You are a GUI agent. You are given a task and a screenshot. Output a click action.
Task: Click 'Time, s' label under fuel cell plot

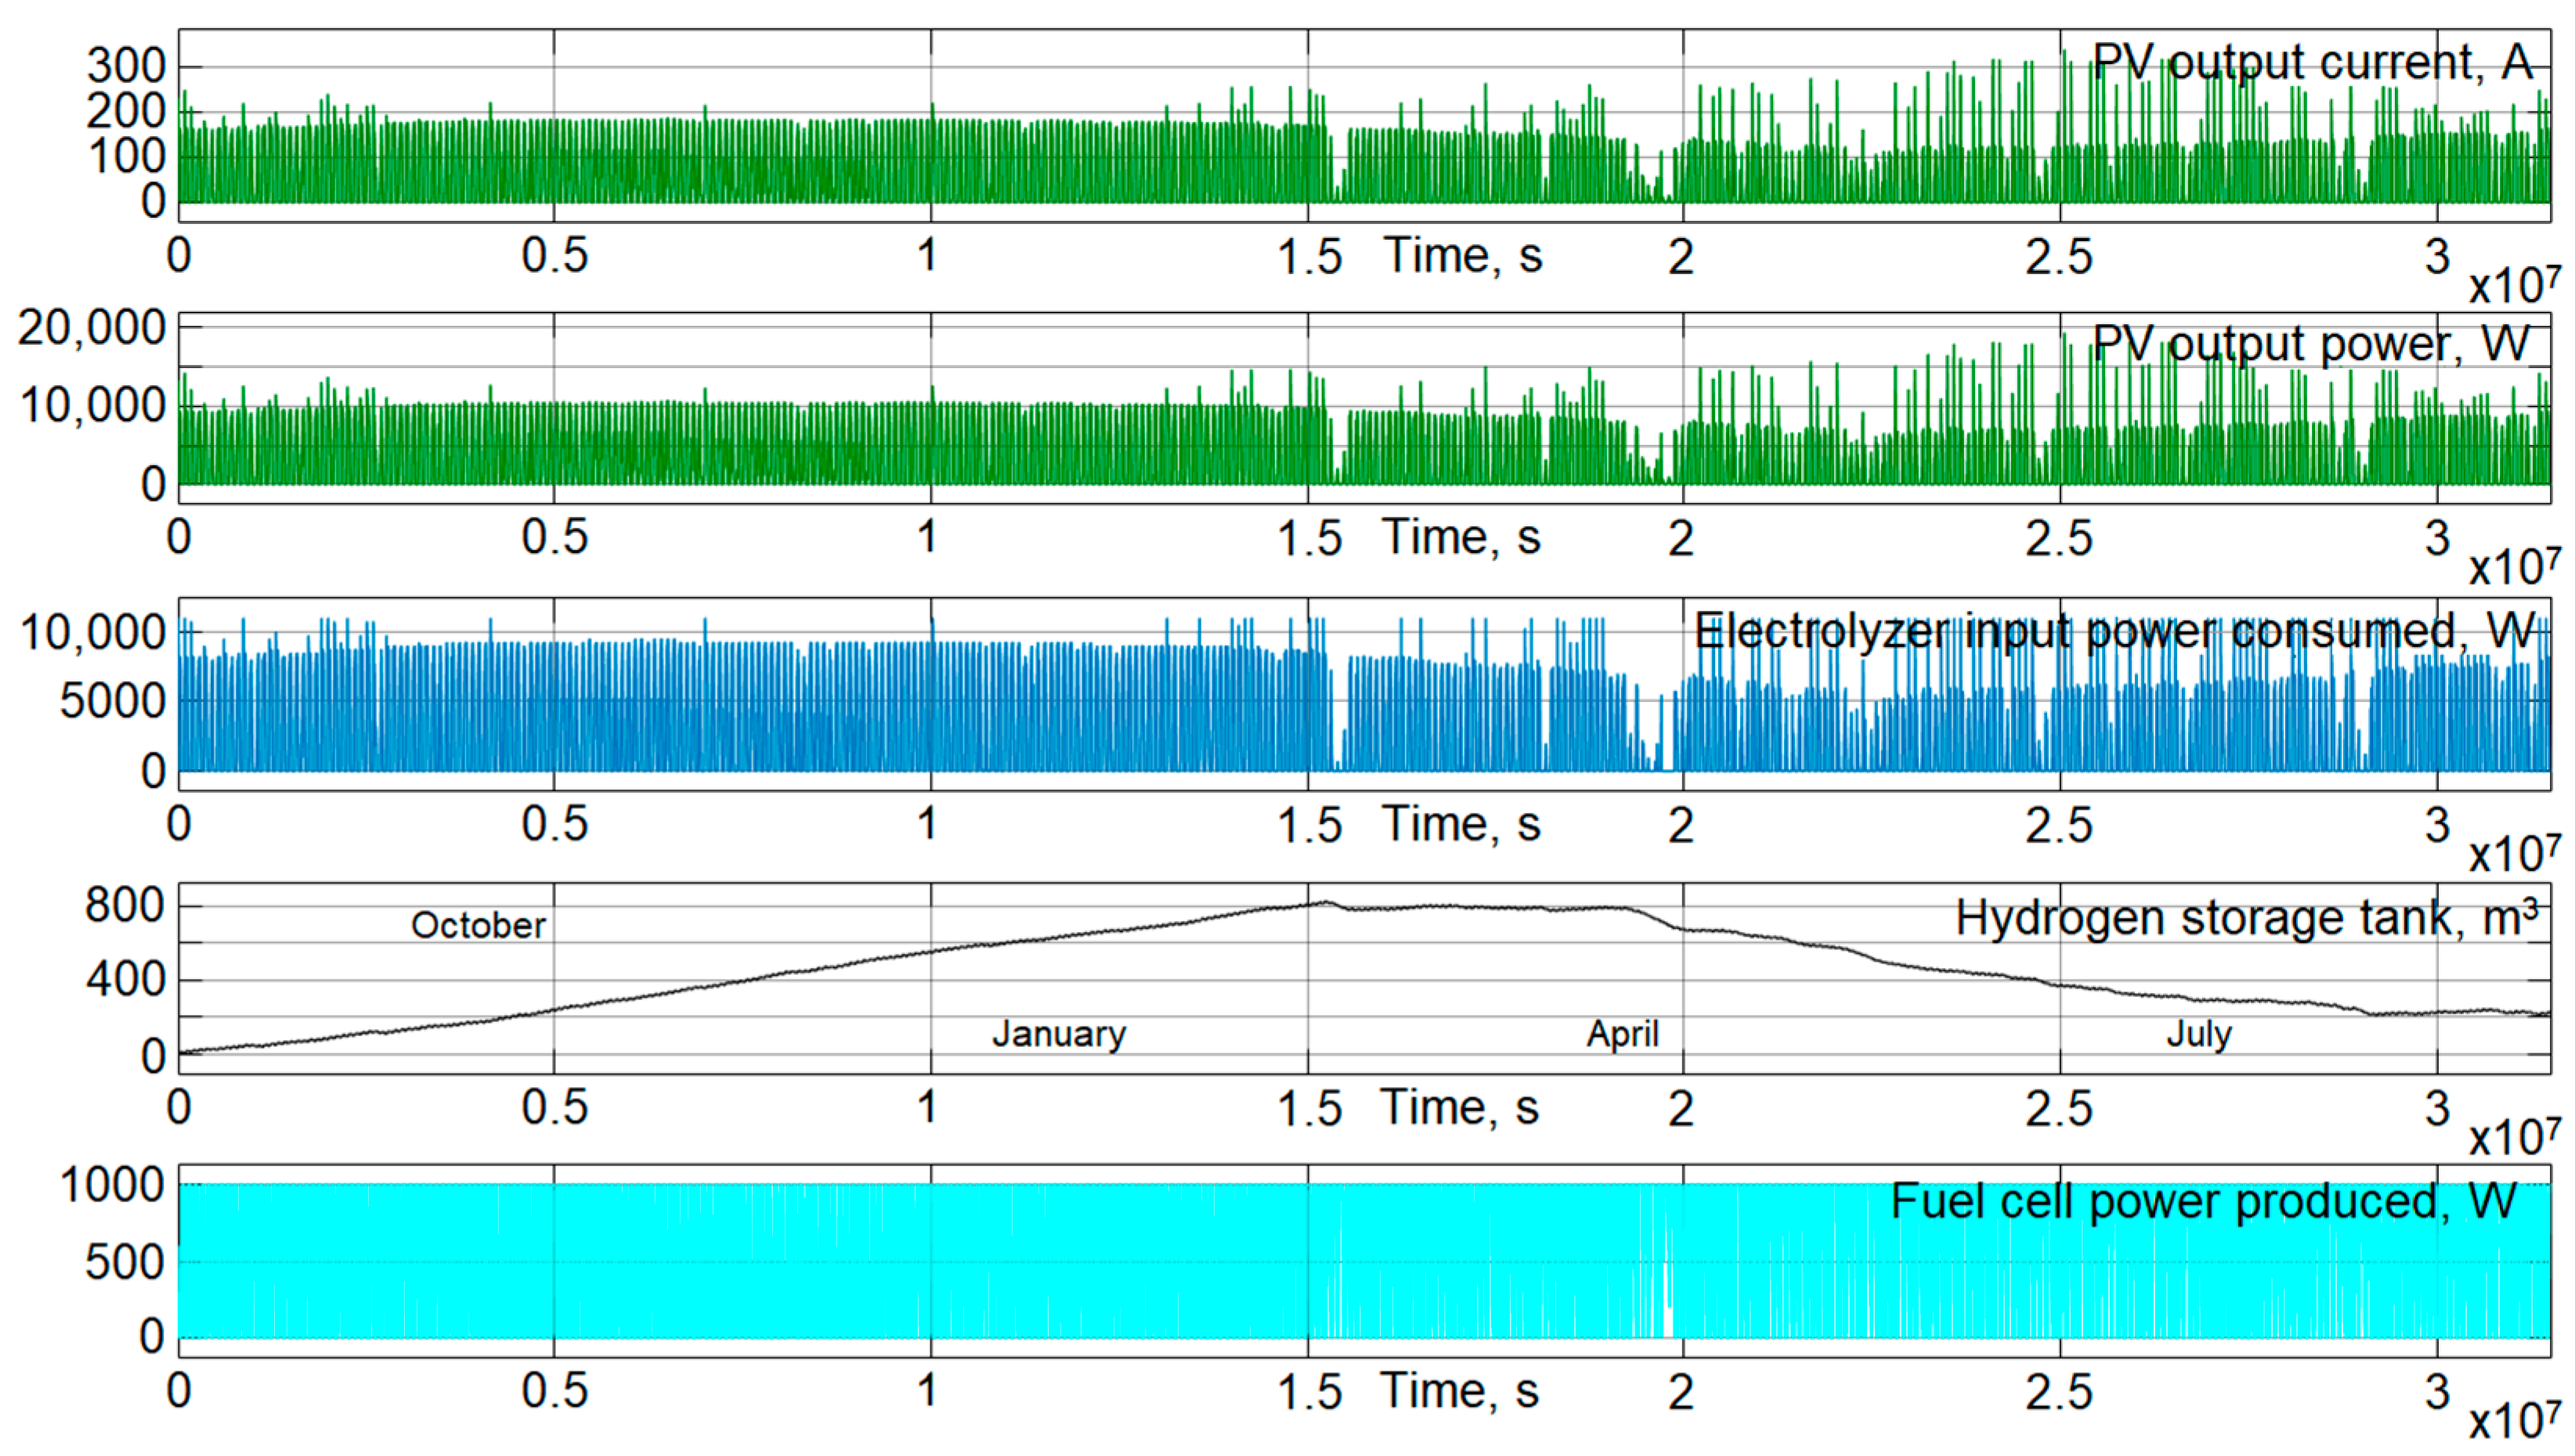point(1460,1391)
